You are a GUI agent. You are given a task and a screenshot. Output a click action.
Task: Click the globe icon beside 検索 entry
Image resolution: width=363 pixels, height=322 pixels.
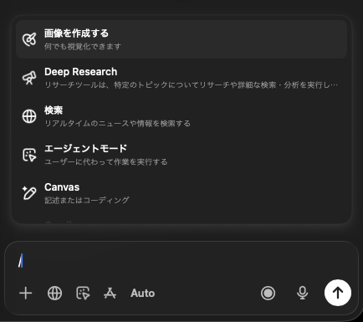tap(29, 116)
